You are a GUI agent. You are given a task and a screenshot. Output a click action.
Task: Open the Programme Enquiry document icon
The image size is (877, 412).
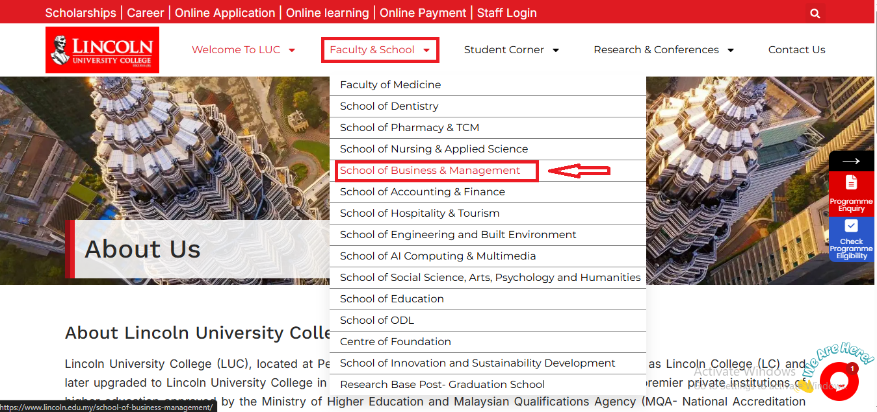[x=851, y=182]
